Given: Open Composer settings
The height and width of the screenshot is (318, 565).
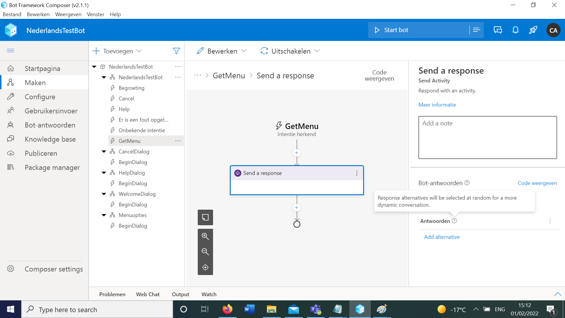Looking at the screenshot, I should 45,269.
